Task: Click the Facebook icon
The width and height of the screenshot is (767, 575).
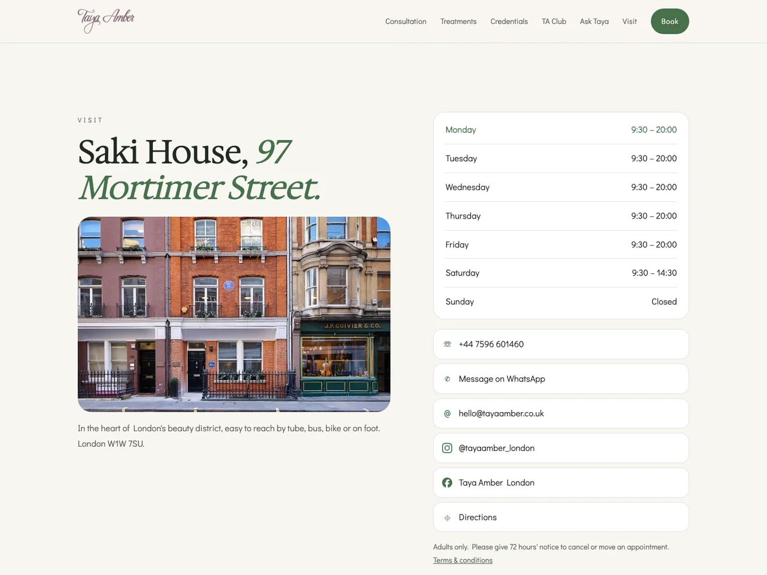Action: (447, 483)
